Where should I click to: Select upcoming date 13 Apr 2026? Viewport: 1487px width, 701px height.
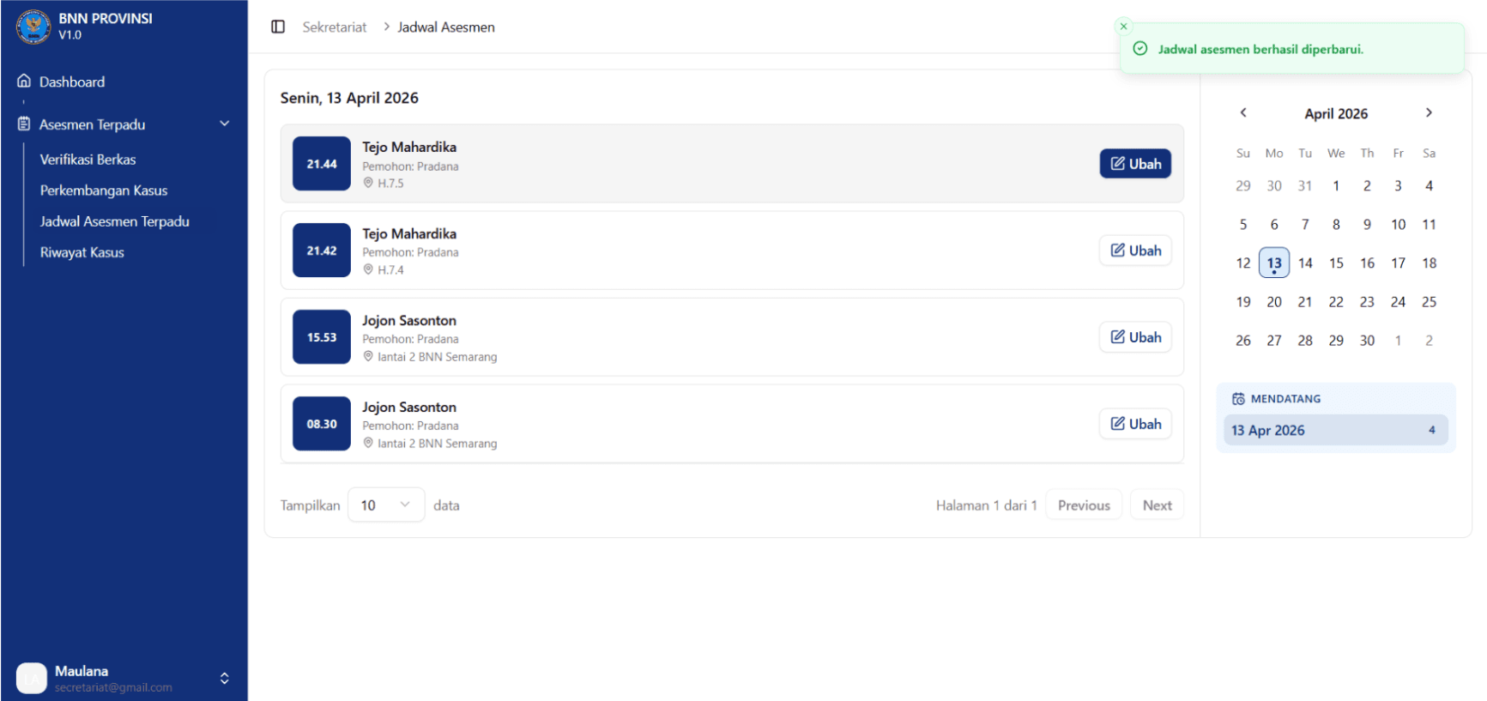[x=1336, y=430]
